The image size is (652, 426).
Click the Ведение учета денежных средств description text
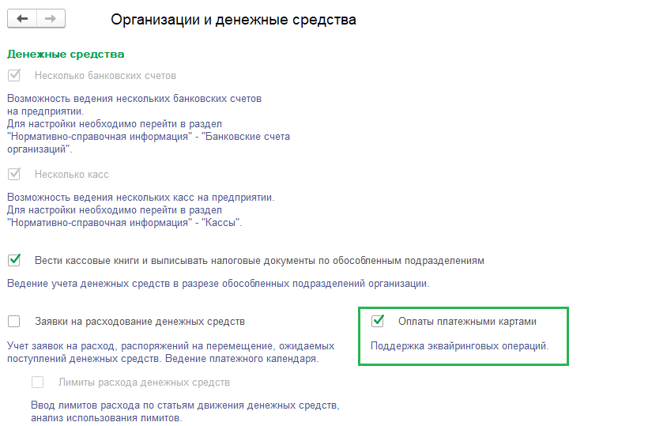click(218, 283)
